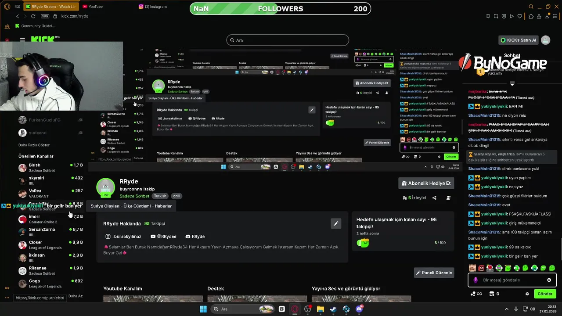Open the @RRydee YouTube link
This screenshot has width=562, height=316.
[x=163, y=236]
